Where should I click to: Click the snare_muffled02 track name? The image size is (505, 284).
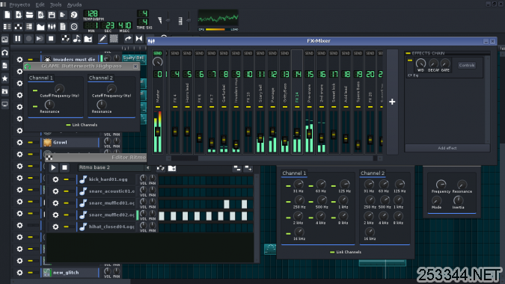tap(111, 214)
